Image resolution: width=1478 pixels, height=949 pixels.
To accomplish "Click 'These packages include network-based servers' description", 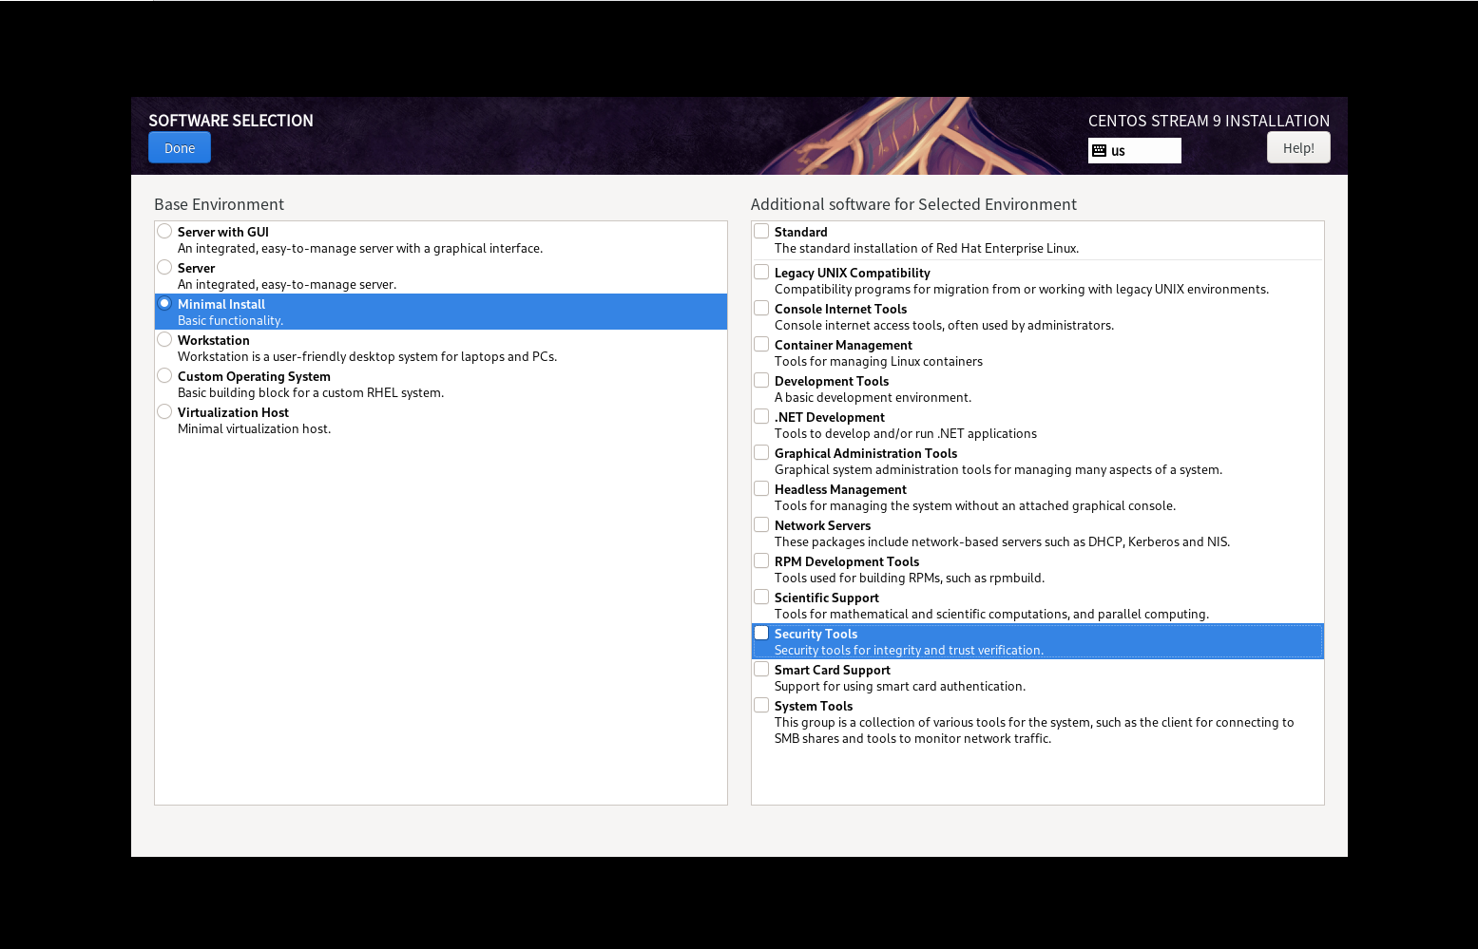I will coord(1002,541).
